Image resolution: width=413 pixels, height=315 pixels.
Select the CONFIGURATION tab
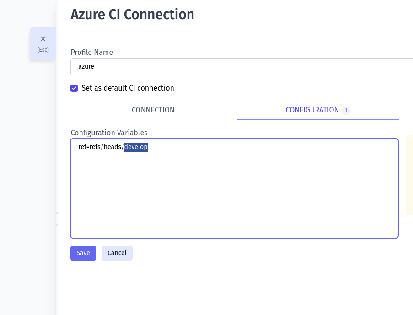(312, 110)
